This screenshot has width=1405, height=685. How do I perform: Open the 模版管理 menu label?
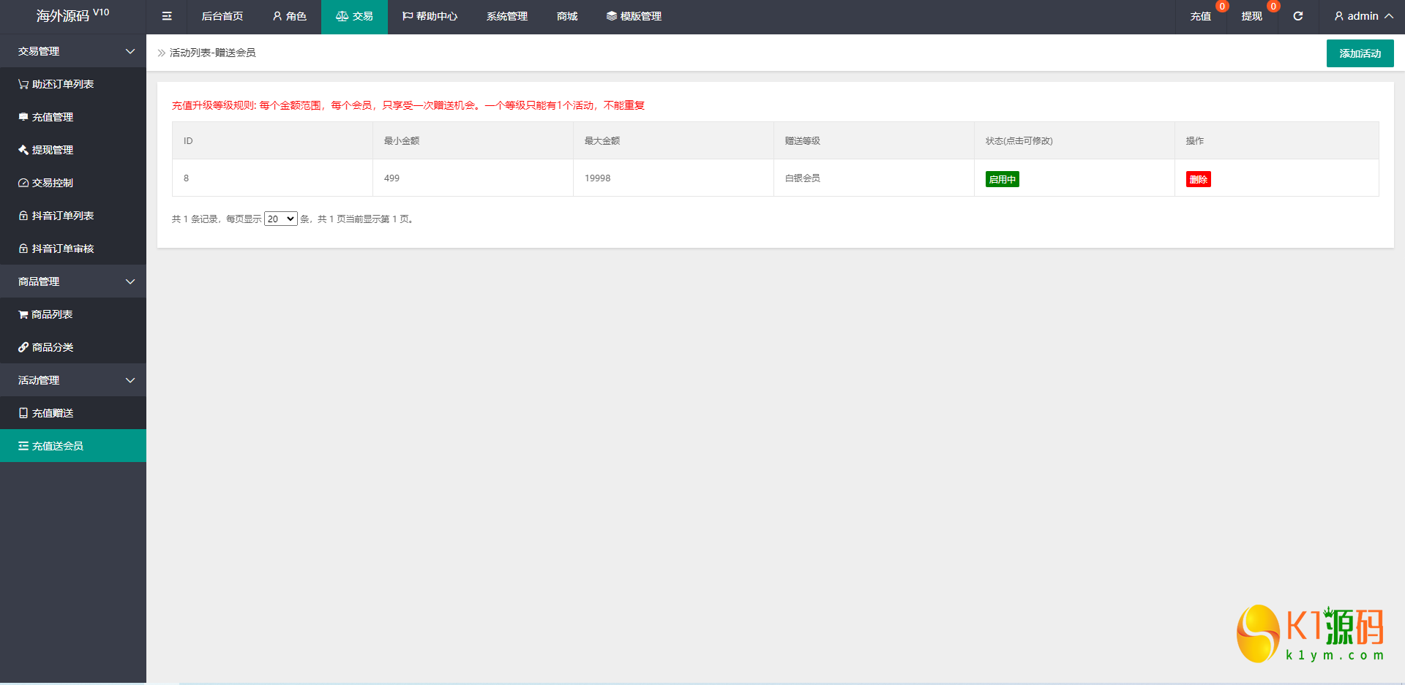[x=641, y=16]
